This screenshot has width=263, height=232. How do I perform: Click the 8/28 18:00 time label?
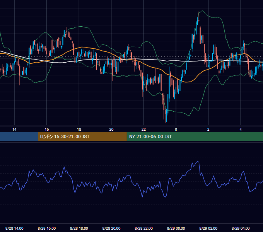click(79, 228)
